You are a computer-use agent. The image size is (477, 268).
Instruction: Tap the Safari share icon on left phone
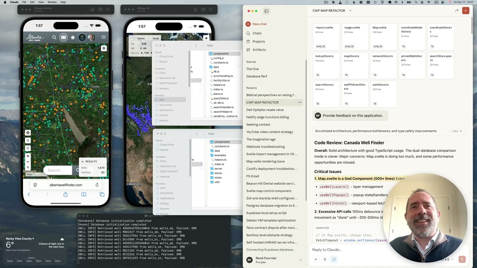[x=65, y=194]
